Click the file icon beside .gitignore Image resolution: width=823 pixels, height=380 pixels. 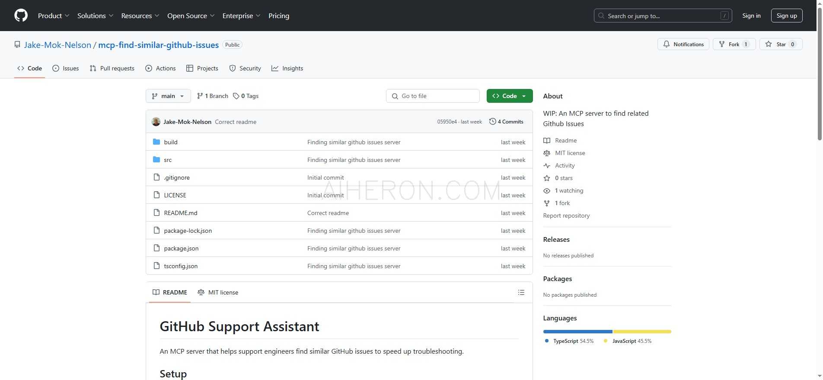156,177
